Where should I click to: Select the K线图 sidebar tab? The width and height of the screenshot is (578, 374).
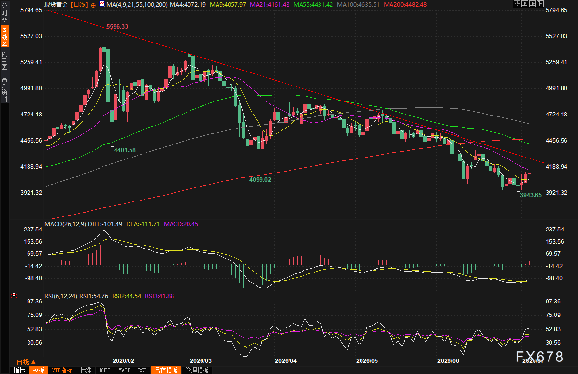coord(4,36)
